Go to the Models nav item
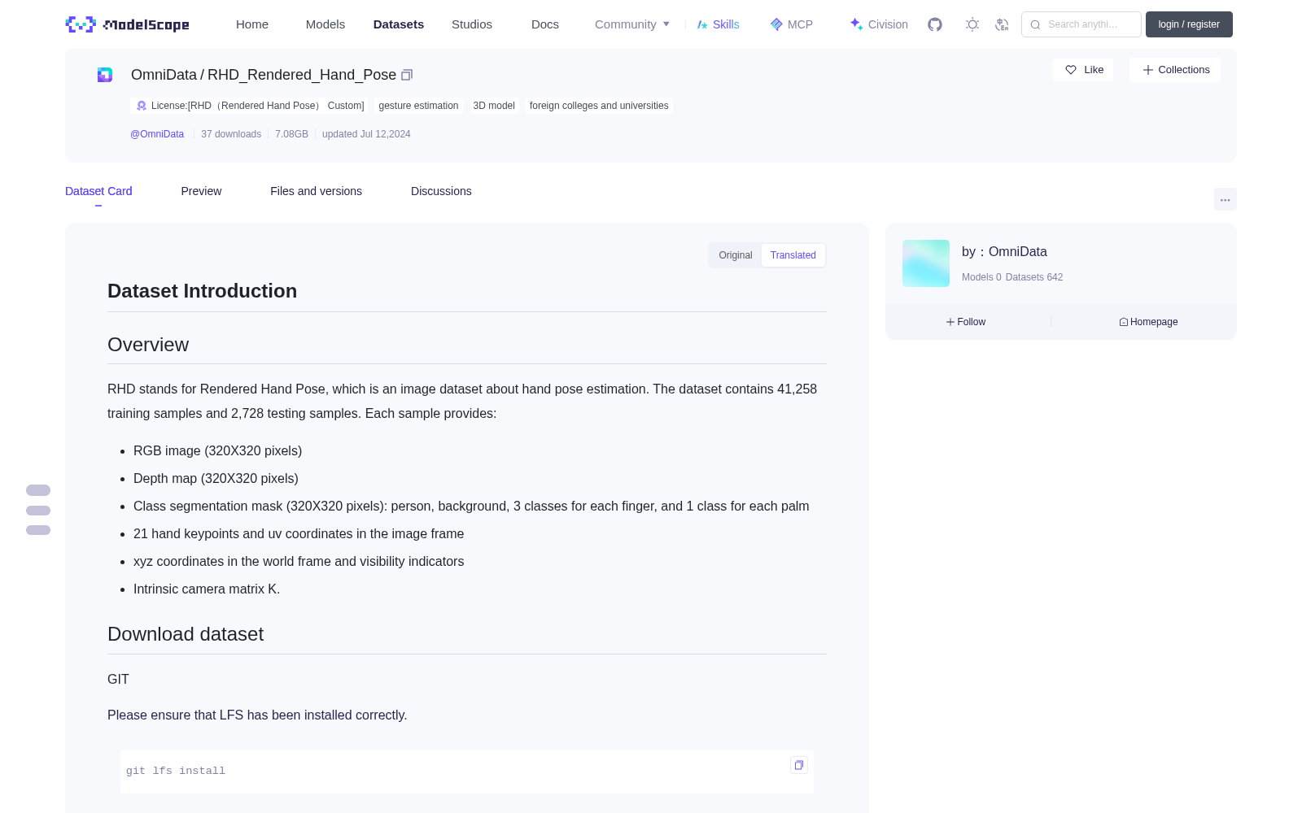 (x=325, y=24)
